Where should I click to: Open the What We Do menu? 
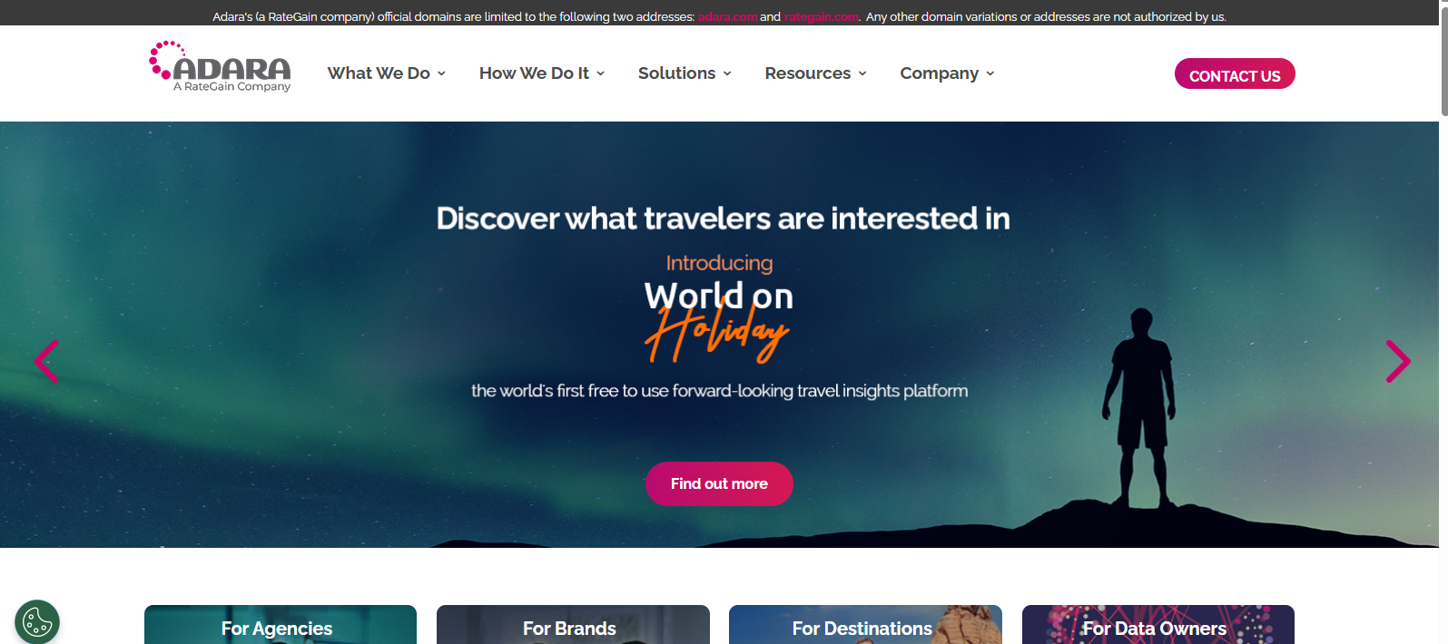379,73
